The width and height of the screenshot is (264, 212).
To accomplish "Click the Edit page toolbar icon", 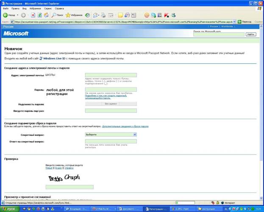I will pyautogui.click(x=111, y=15).
